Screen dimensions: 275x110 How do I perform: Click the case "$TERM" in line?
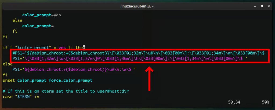tap(21, 97)
